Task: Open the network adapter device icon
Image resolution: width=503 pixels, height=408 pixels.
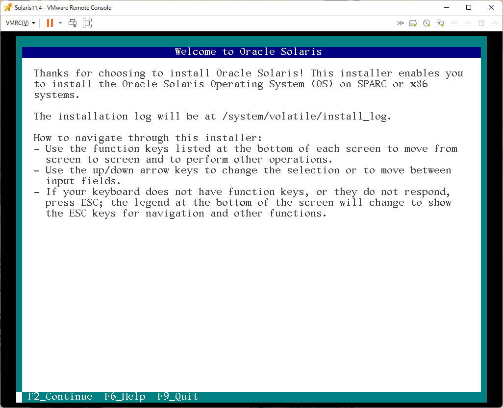Action: pos(440,23)
